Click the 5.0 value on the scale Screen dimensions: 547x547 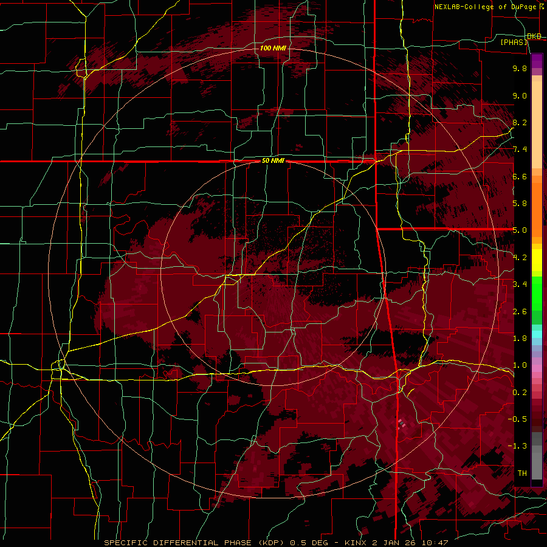pyautogui.click(x=520, y=230)
